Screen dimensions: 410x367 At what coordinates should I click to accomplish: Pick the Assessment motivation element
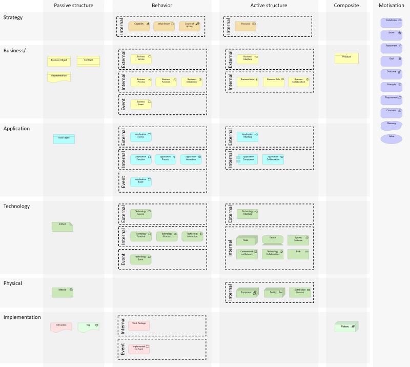point(392,48)
